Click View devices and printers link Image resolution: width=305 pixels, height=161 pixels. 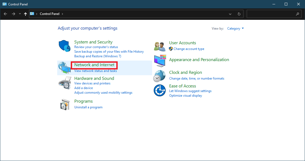(92, 83)
